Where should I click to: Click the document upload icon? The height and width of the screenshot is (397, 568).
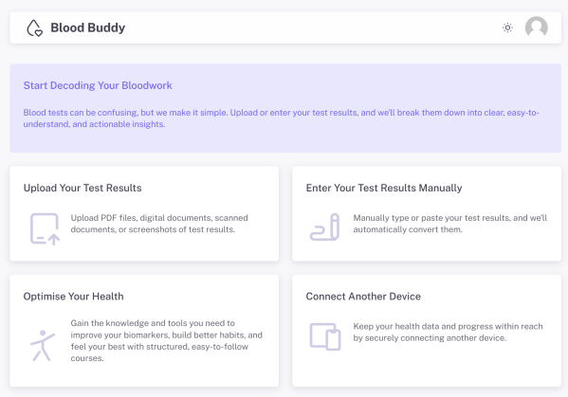click(45, 228)
